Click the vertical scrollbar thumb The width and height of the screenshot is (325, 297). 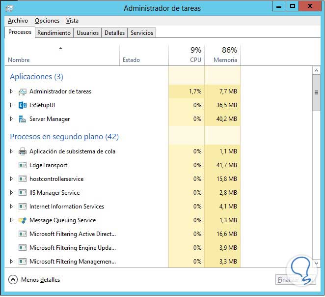pyautogui.click(x=316, y=93)
